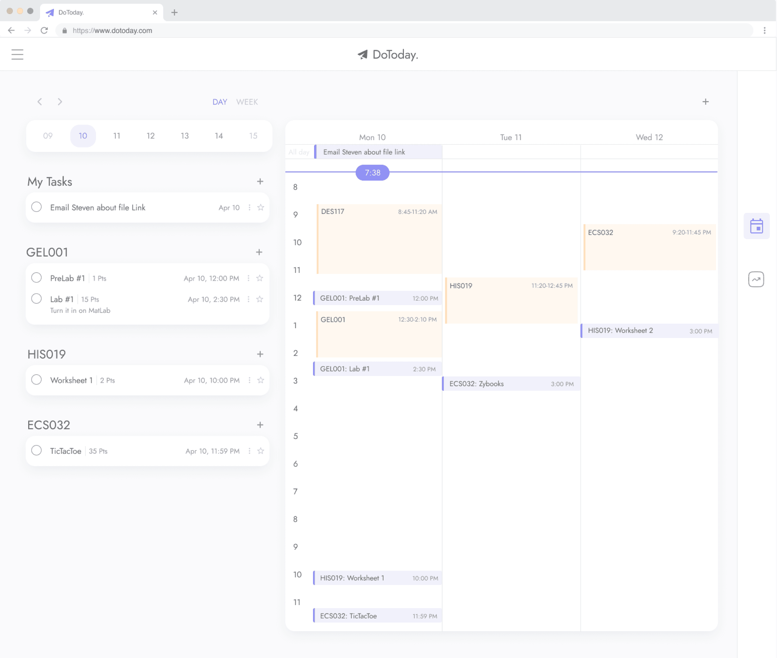Switch to DAY view
Screen dimensions: 777x658
220,102
